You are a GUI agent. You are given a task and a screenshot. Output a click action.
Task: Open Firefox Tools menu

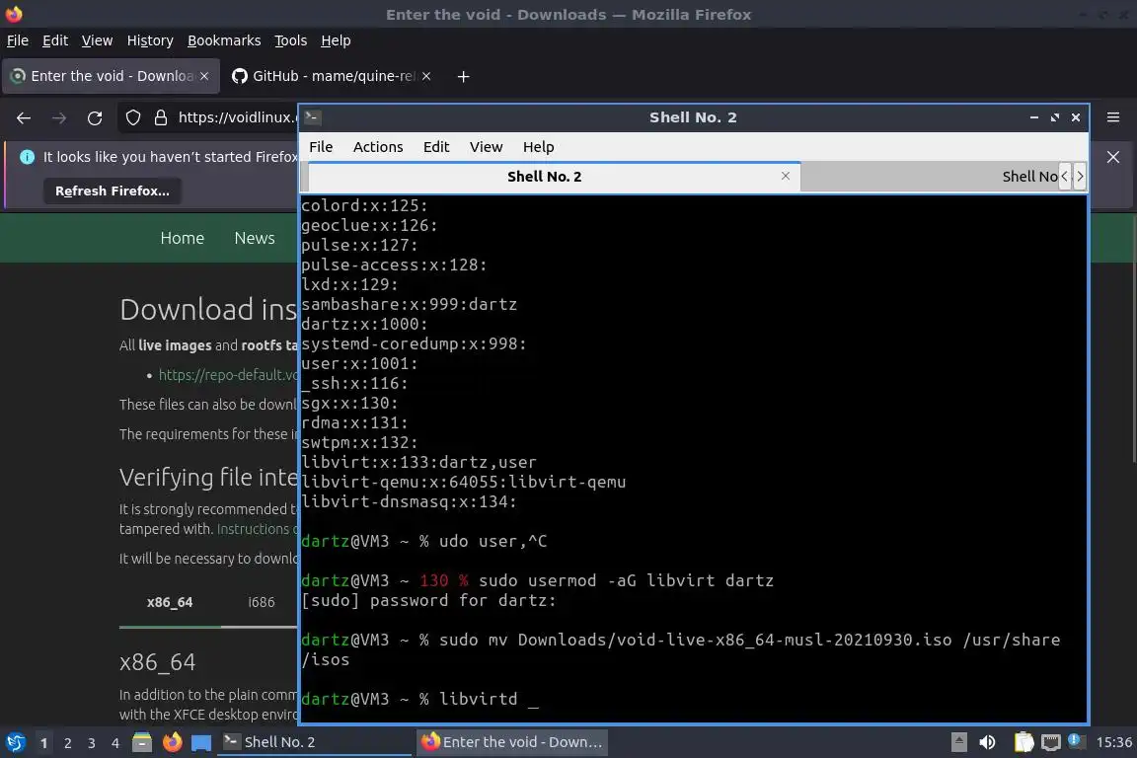coord(291,40)
